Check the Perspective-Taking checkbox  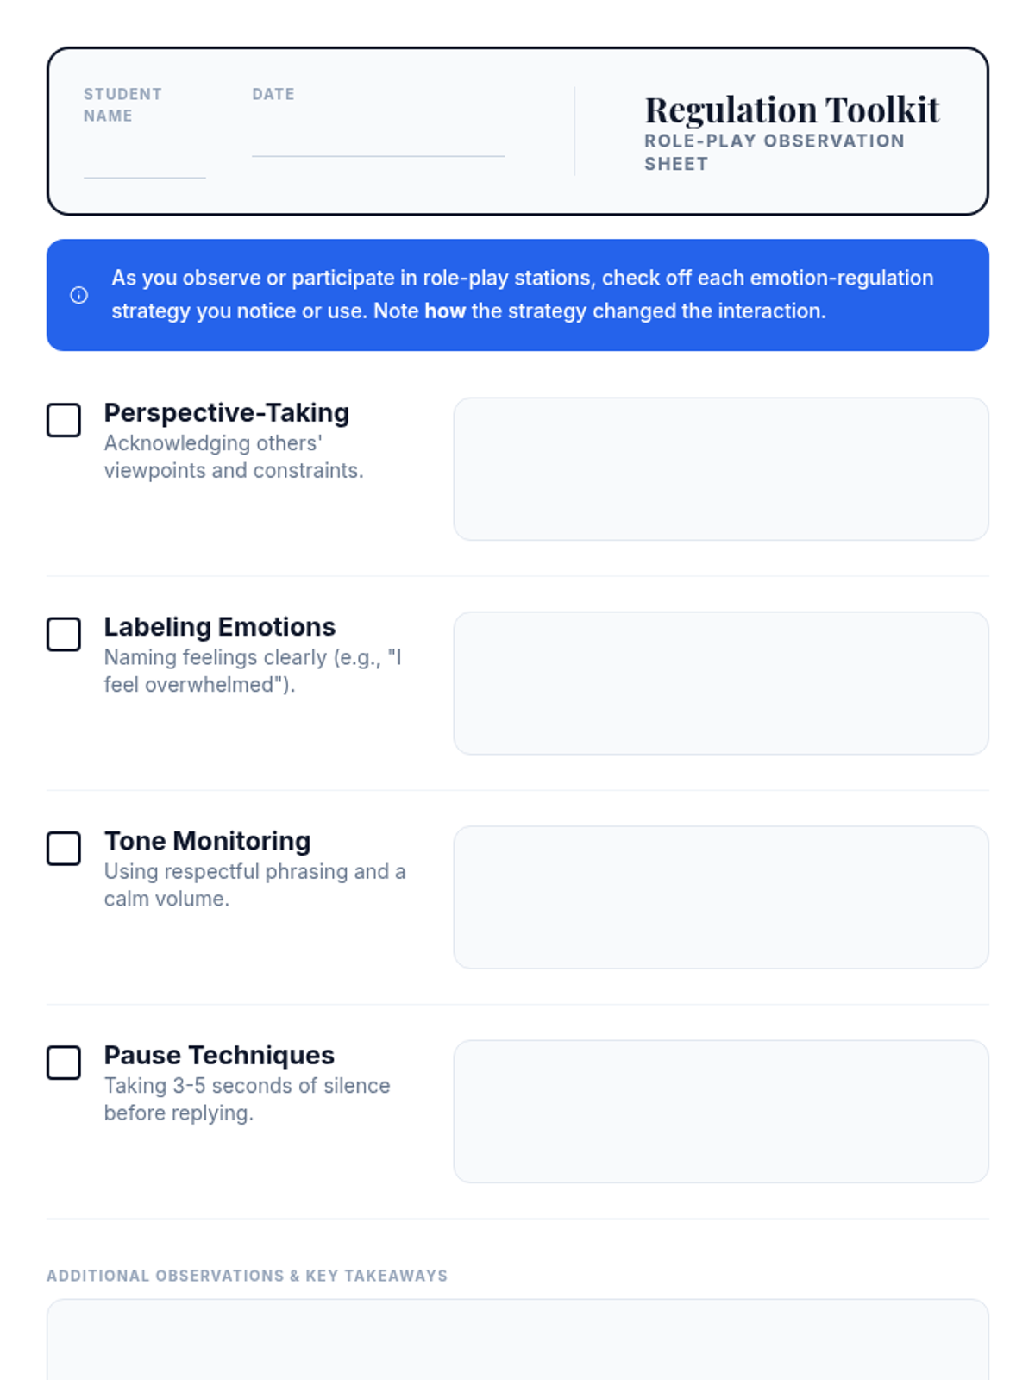coord(64,420)
